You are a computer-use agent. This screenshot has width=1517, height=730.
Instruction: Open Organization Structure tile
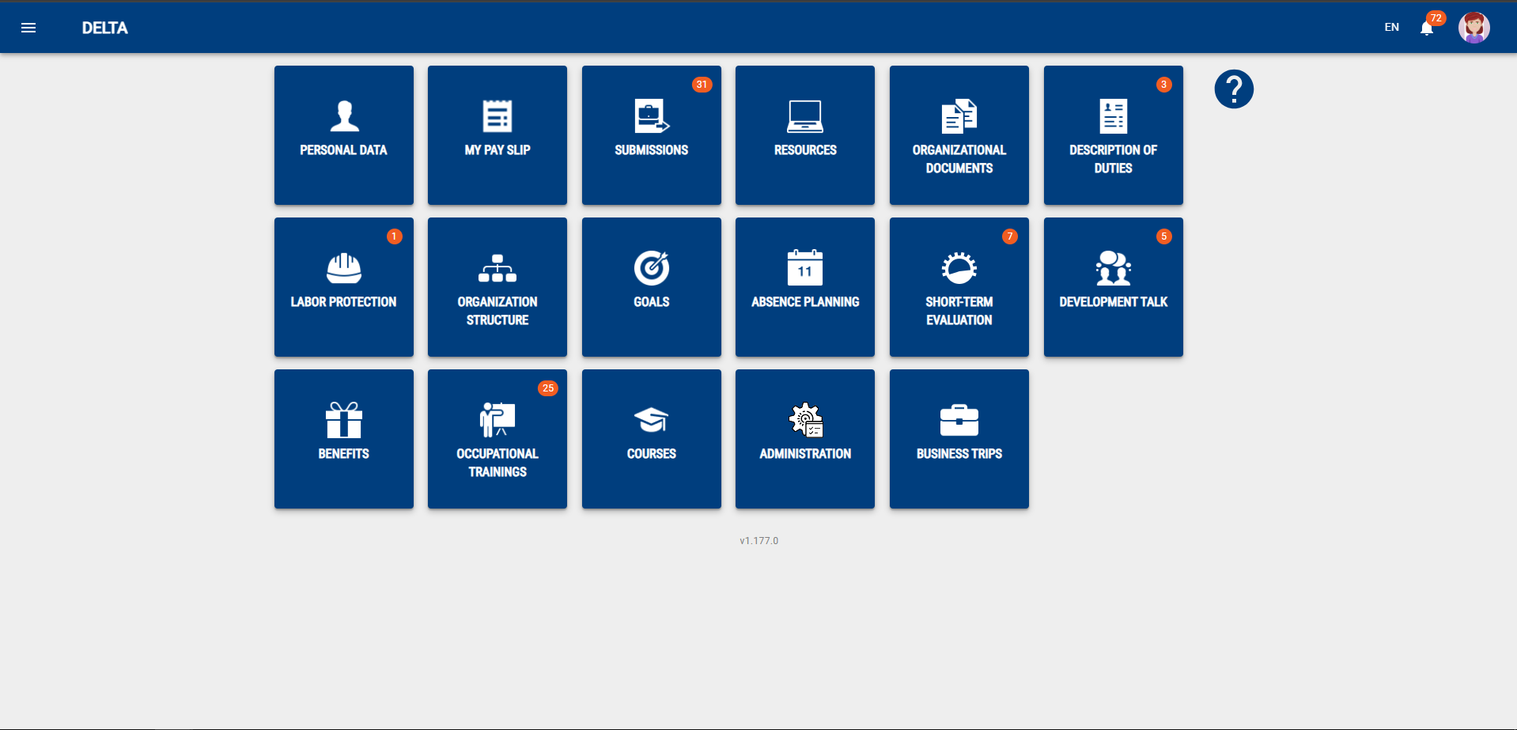pos(497,287)
